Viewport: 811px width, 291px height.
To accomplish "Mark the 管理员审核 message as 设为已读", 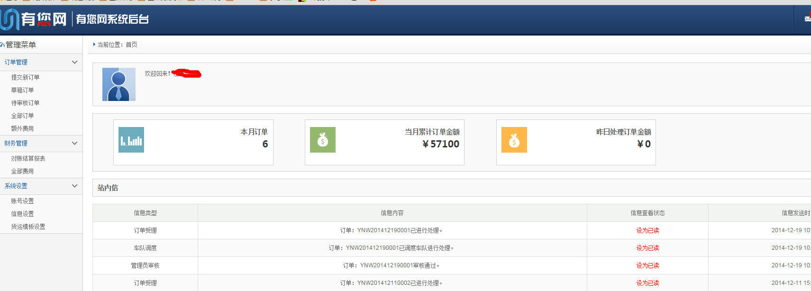I will tap(647, 266).
